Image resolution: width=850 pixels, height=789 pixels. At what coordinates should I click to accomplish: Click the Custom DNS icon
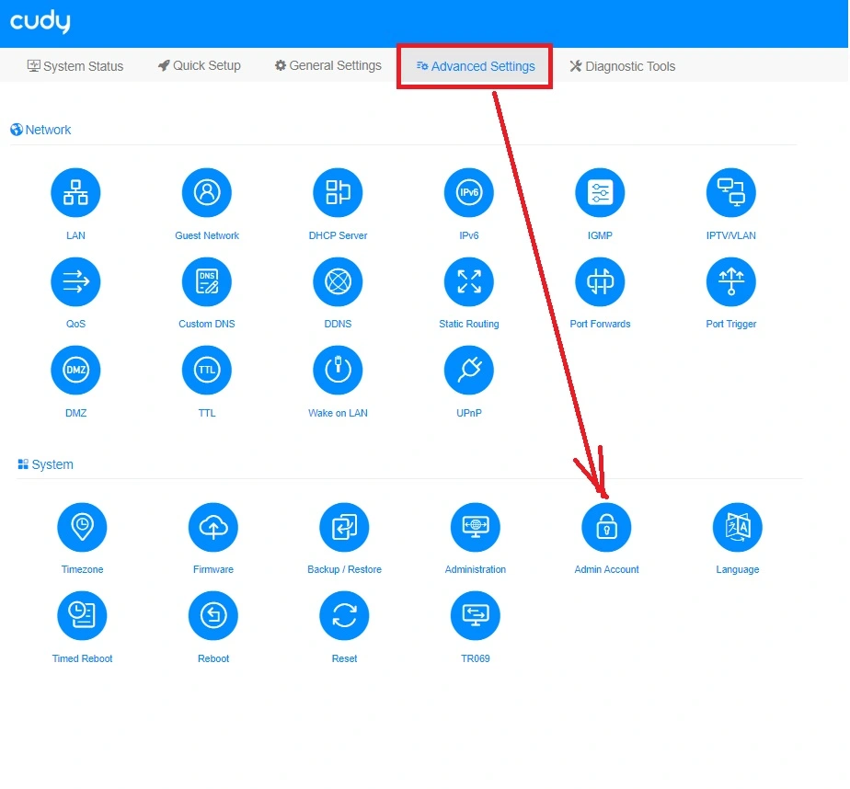coord(207,281)
